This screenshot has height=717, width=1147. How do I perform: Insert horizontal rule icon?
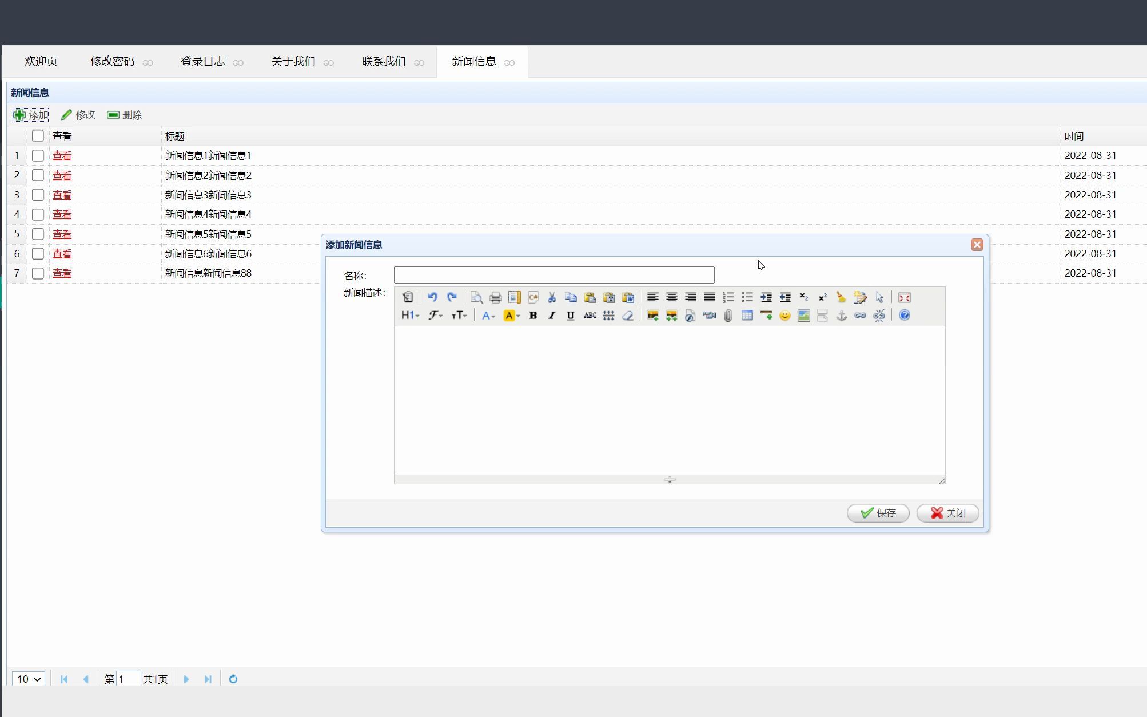pyautogui.click(x=766, y=316)
